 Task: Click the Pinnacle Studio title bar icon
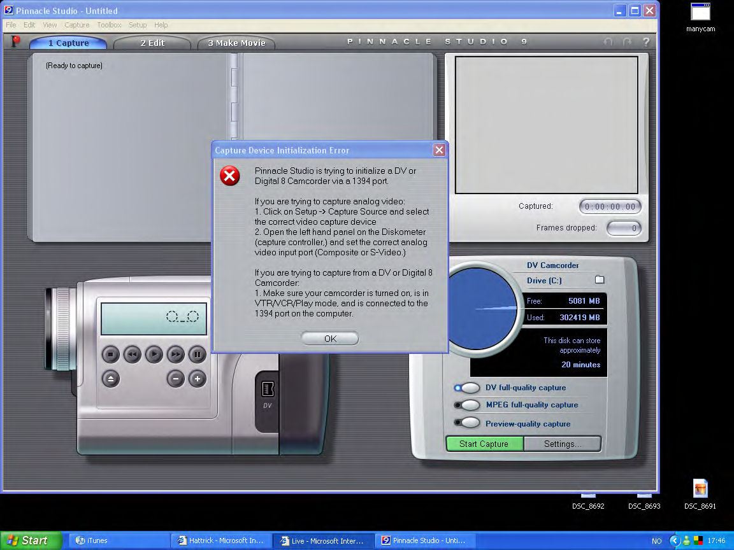click(x=8, y=10)
